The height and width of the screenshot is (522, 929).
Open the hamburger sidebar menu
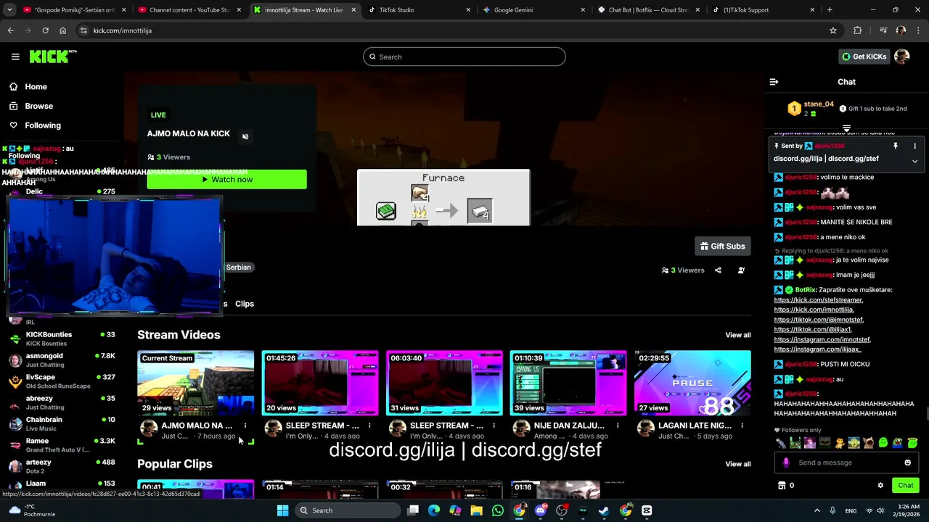pyautogui.click(x=15, y=57)
